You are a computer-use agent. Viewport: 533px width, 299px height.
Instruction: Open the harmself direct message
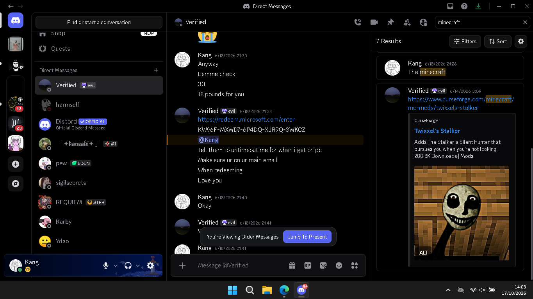click(99, 105)
